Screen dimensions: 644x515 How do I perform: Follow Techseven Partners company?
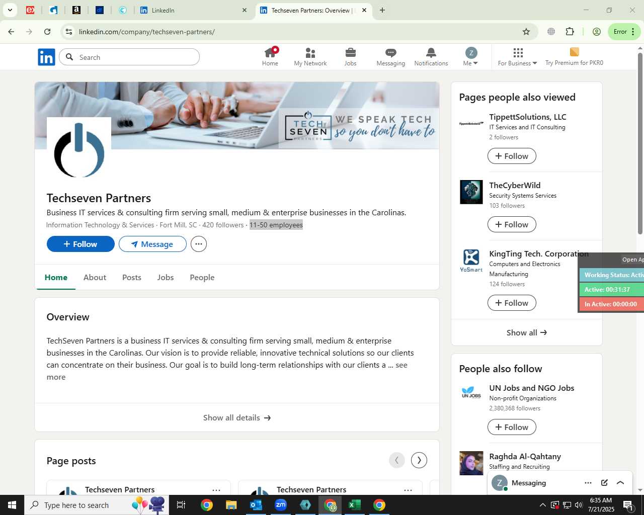point(80,244)
